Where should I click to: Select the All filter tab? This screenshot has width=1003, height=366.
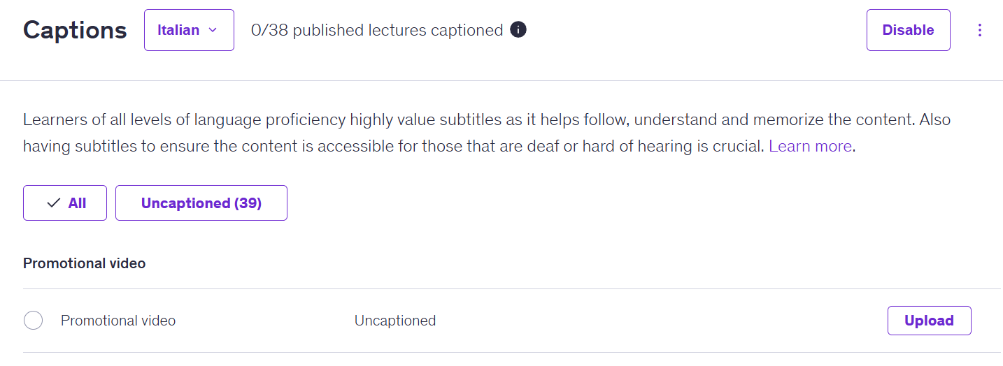[65, 203]
